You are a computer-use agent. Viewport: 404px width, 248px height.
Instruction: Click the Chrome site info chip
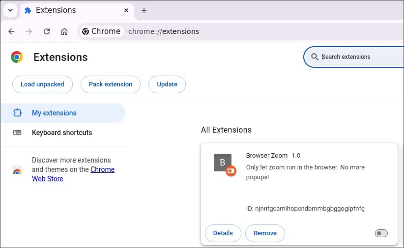point(101,31)
